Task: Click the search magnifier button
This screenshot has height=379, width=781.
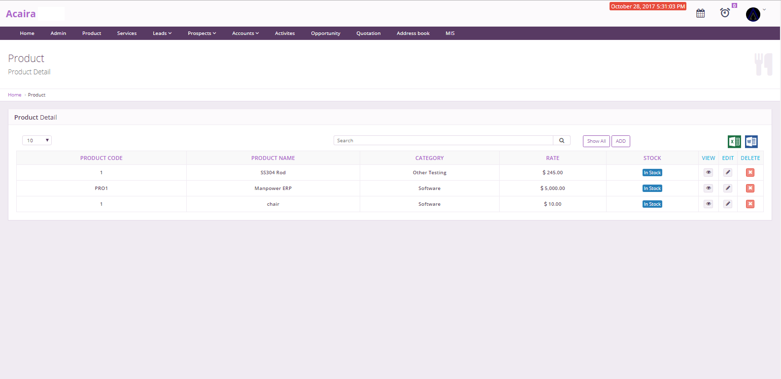Action: (562, 141)
